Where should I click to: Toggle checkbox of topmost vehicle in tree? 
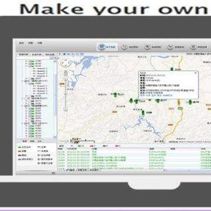30,61
